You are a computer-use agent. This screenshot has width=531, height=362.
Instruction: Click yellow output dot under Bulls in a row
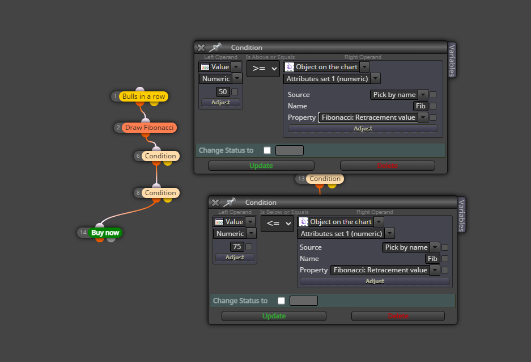(x=154, y=103)
